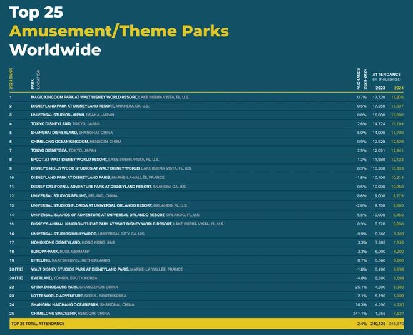The width and height of the screenshot is (413, 335).
Task: Click the Europa-Park, Rust, Germany entry
Action: 62,250
